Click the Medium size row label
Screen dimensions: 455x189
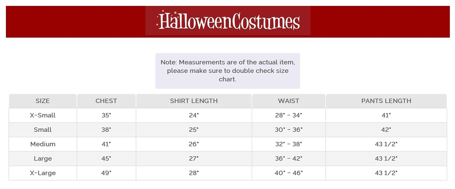point(43,144)
